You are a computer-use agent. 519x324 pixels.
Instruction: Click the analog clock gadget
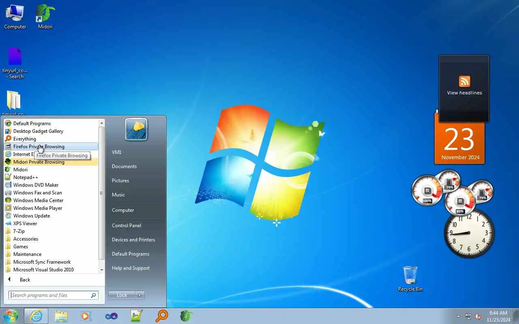(469, 233)
